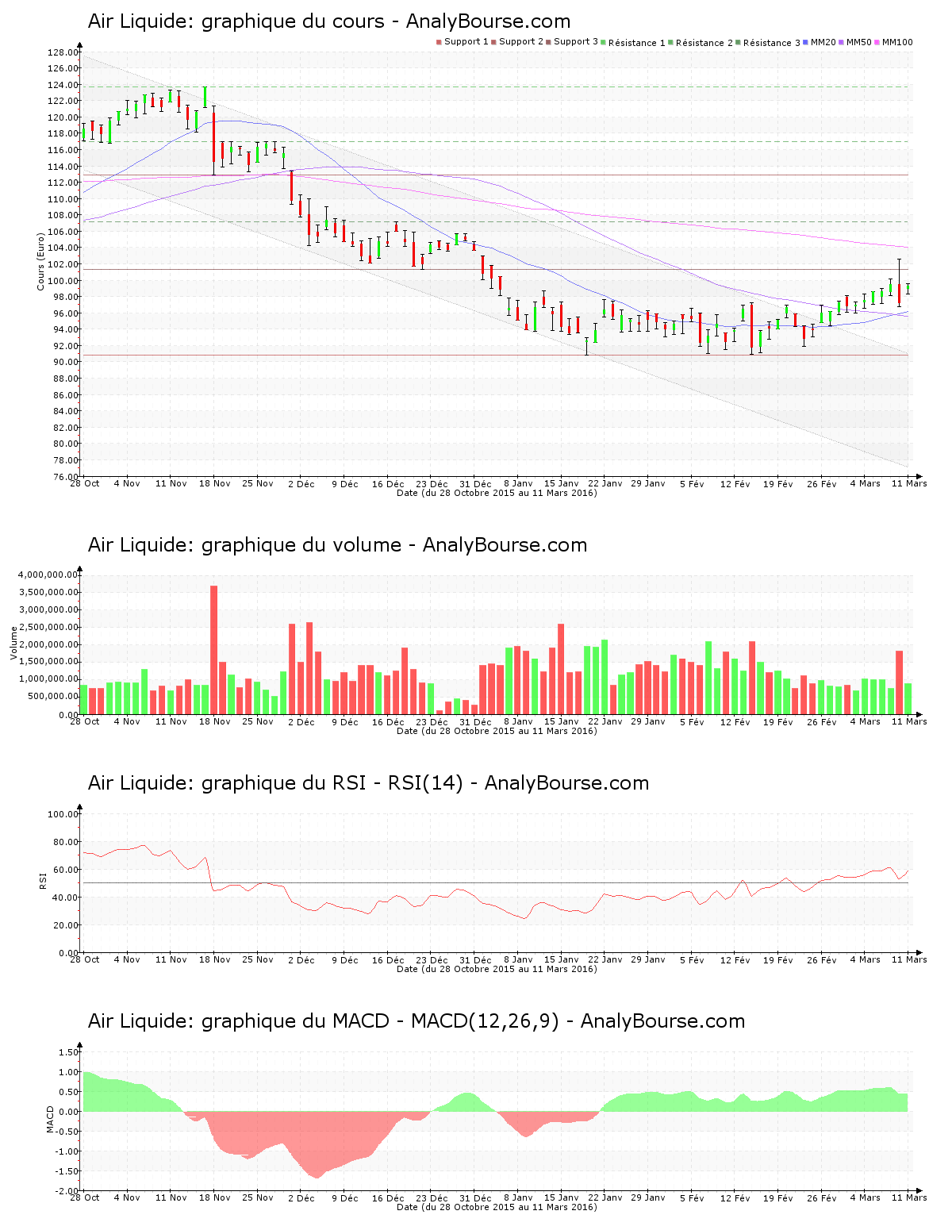This screenshot has width=952, height=1230.
Task: Click the 40.00 RSI axis value
Action: [x=65, y=898]
